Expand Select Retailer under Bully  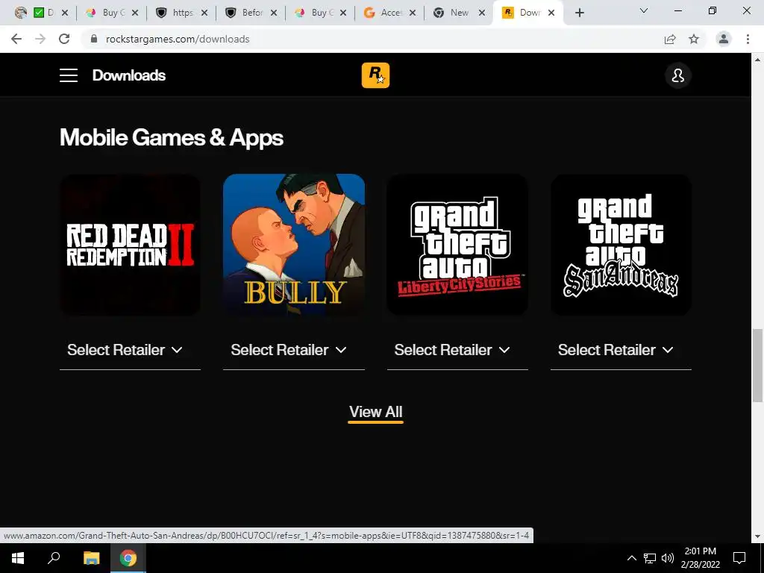pyautogui.click(x=294, y=351)
